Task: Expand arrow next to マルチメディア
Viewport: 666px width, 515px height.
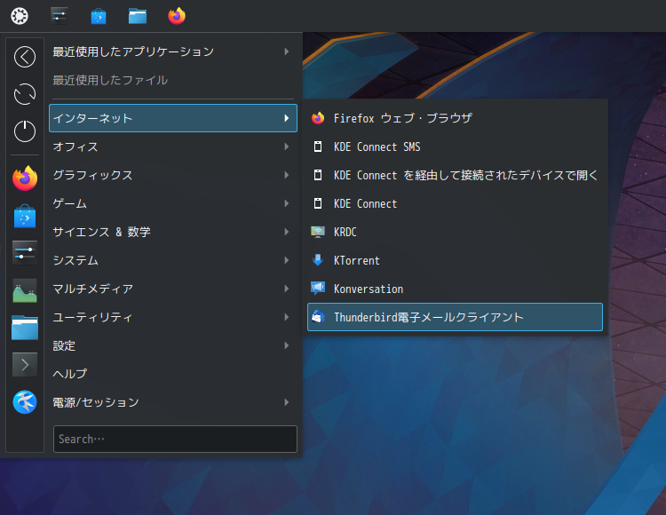Action: pos(287,289)
